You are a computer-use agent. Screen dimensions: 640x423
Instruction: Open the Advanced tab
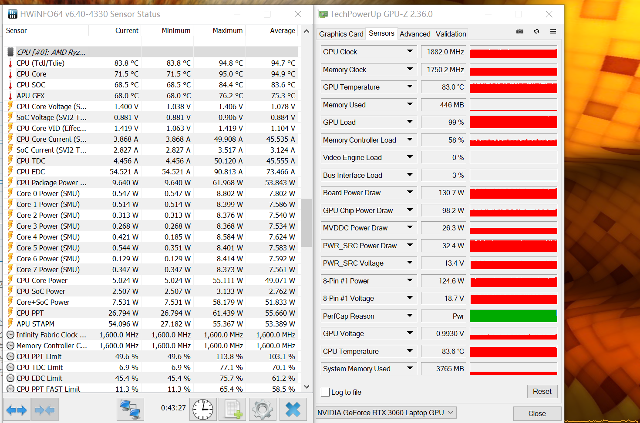coord(415,34)
